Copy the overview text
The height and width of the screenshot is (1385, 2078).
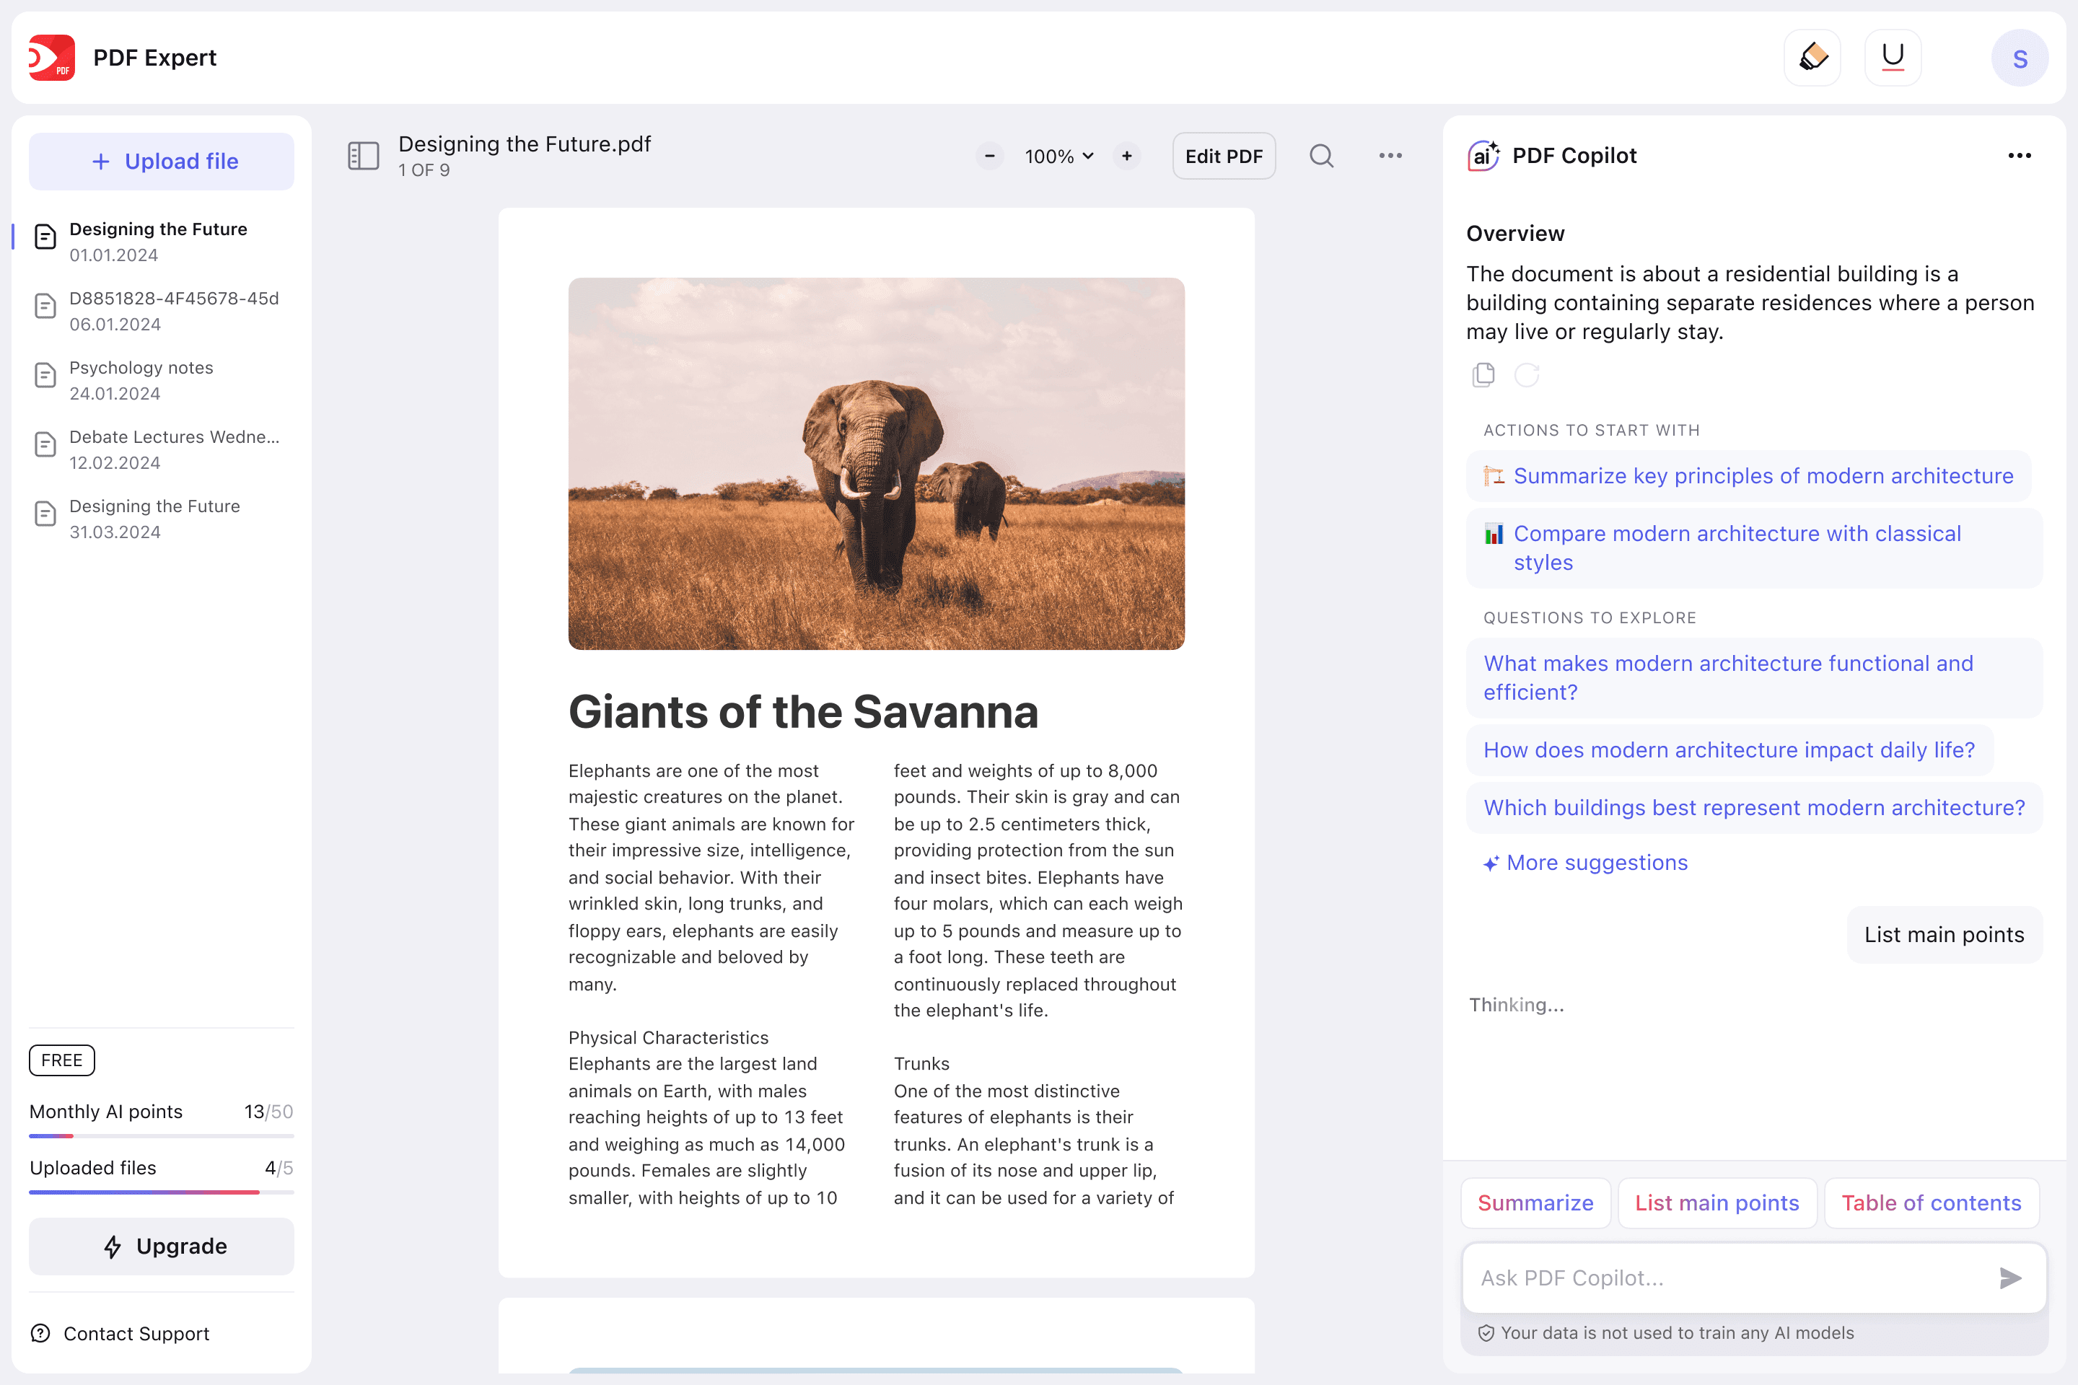(1483, 374)
